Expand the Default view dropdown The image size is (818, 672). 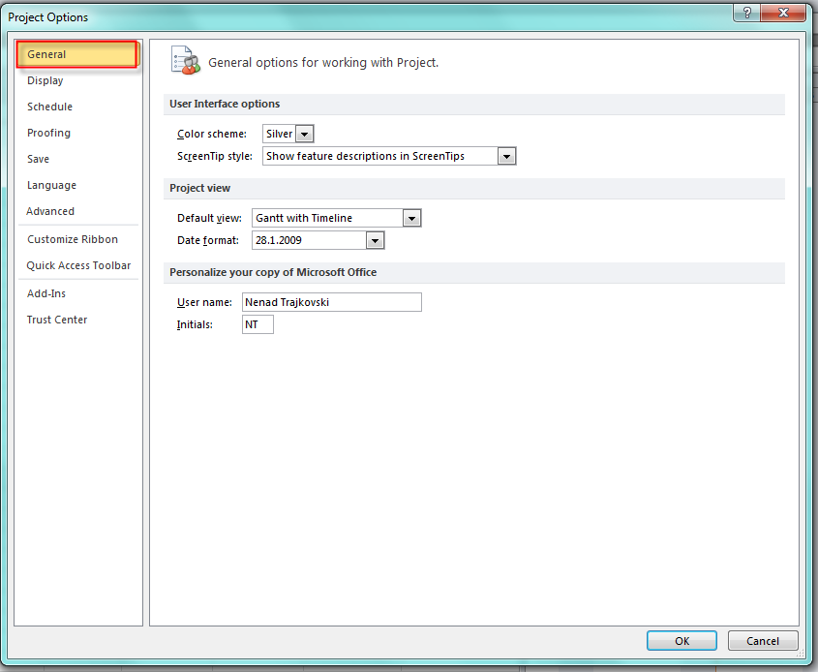tap(411, 219)
